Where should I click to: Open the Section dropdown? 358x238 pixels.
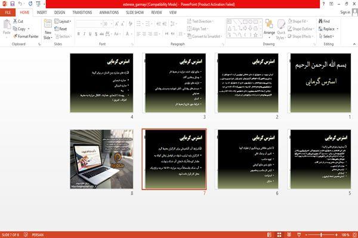point(63,36)
